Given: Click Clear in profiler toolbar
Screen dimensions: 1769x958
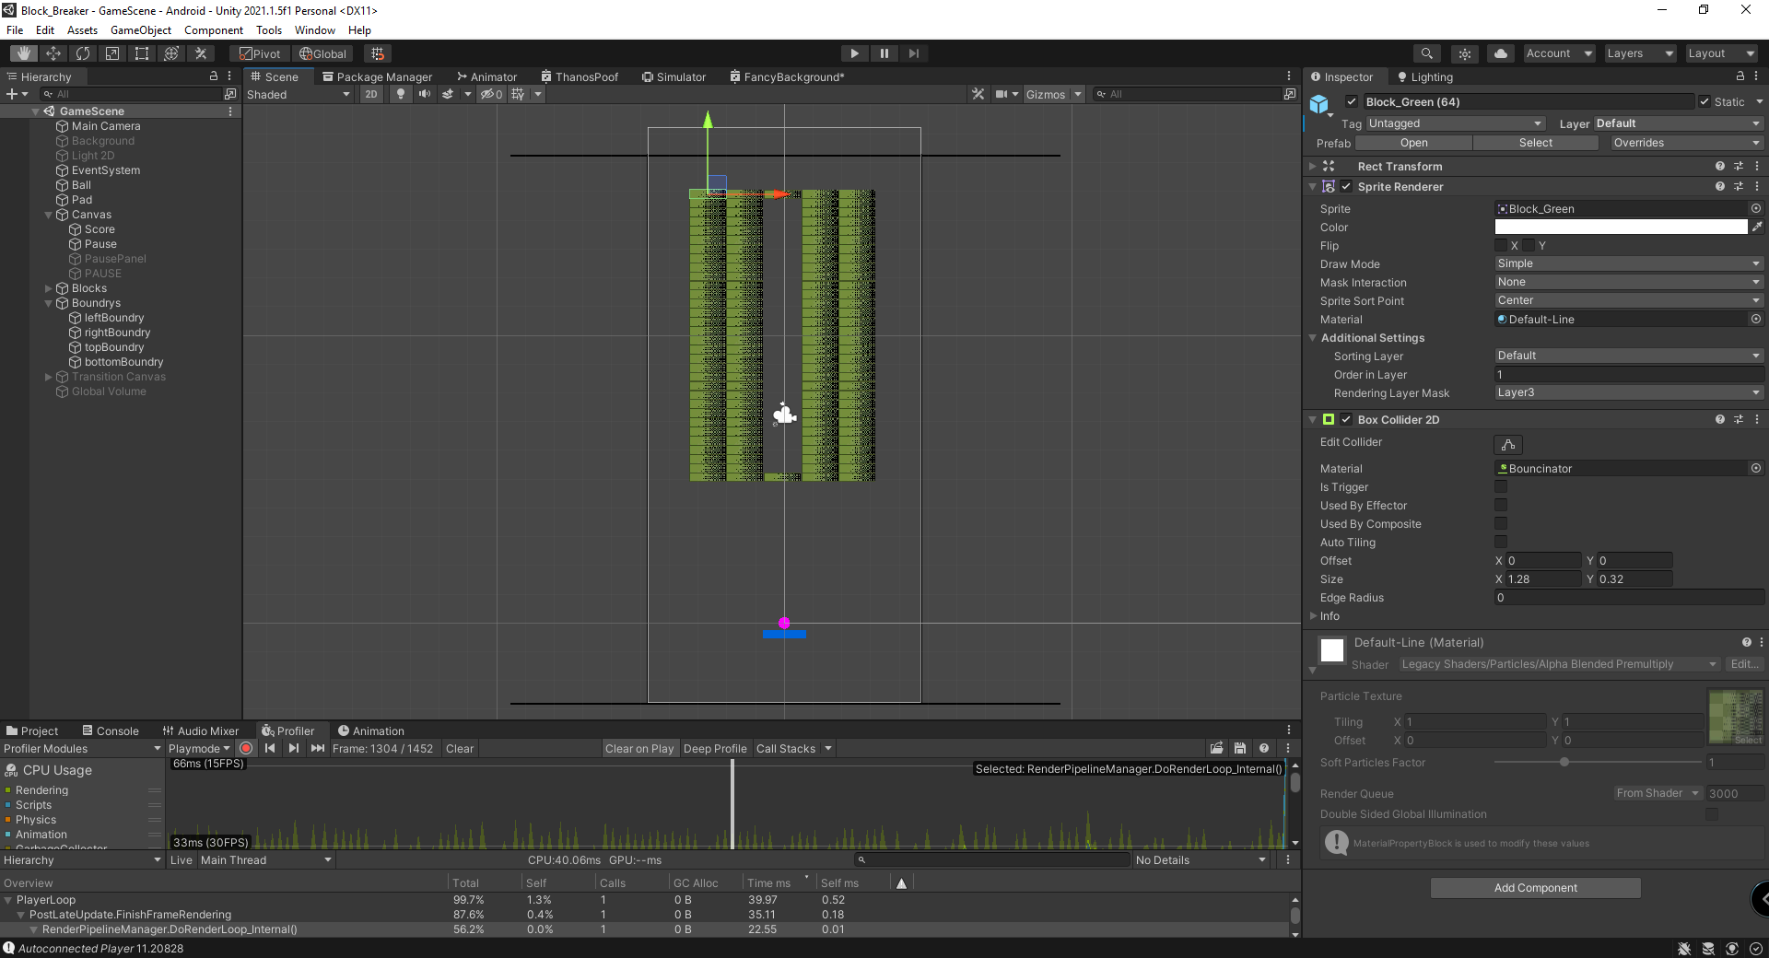Looking at the screenshot, I should coord(459,748).
